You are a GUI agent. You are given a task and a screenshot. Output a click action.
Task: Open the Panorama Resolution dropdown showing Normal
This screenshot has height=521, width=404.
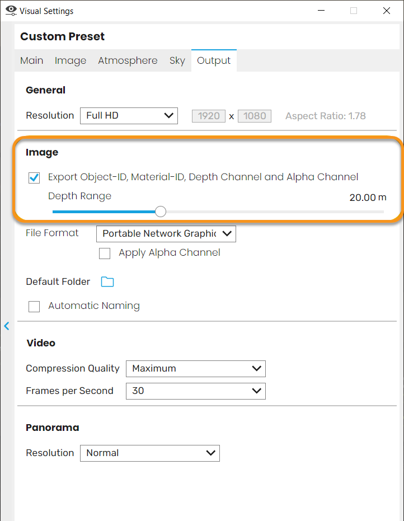point(150,453)
